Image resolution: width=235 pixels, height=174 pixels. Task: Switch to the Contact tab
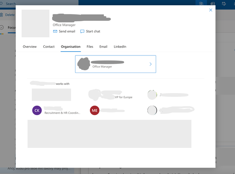(49, 47)
